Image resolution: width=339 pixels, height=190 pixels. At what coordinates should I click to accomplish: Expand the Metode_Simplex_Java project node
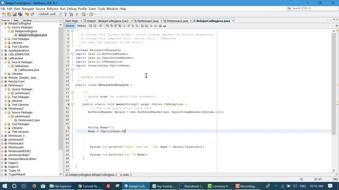click(2, 78)
